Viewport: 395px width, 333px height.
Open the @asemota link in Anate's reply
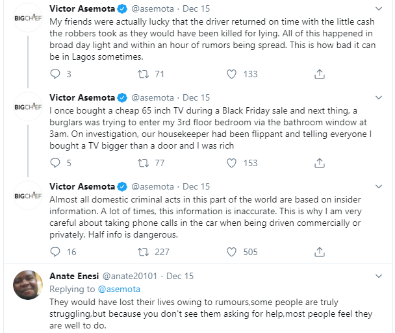(118, 289)
